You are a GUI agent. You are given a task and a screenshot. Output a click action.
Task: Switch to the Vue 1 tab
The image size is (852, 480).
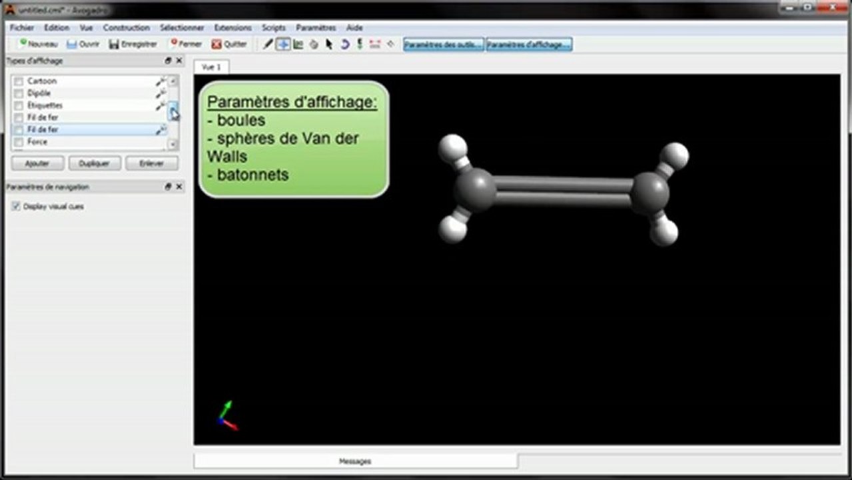(x=211, y=67)
